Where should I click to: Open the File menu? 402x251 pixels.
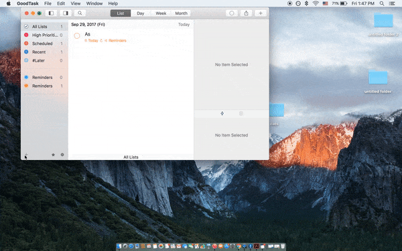(x=48, y=3)
